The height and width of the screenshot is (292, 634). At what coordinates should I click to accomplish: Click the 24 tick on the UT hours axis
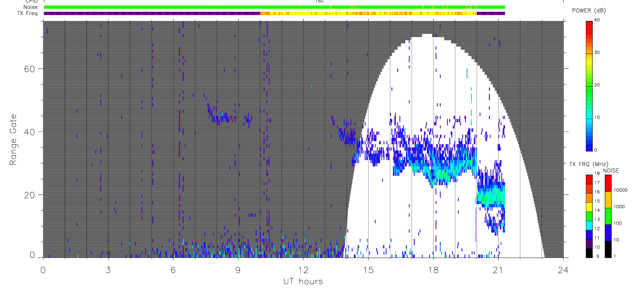pos(563,270)
